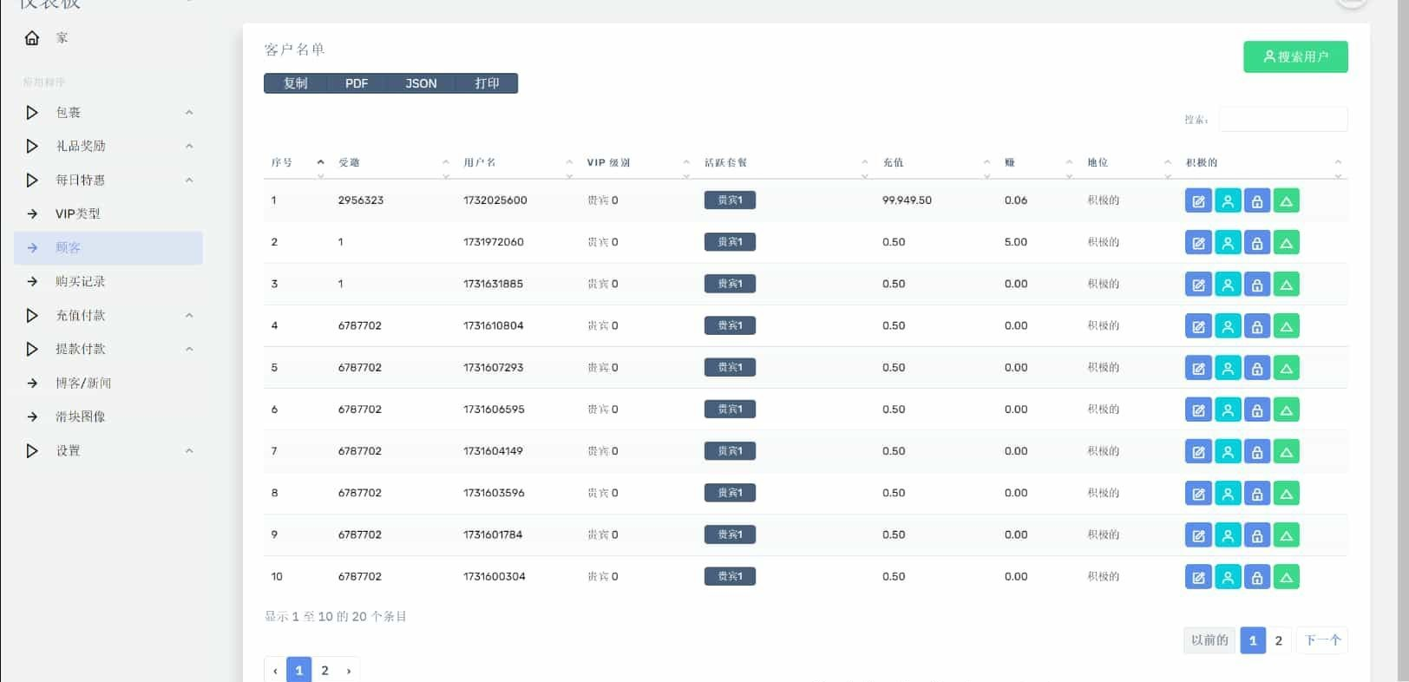Export the table with PDF button
The image size is (1409, 682).
[357, 84]
